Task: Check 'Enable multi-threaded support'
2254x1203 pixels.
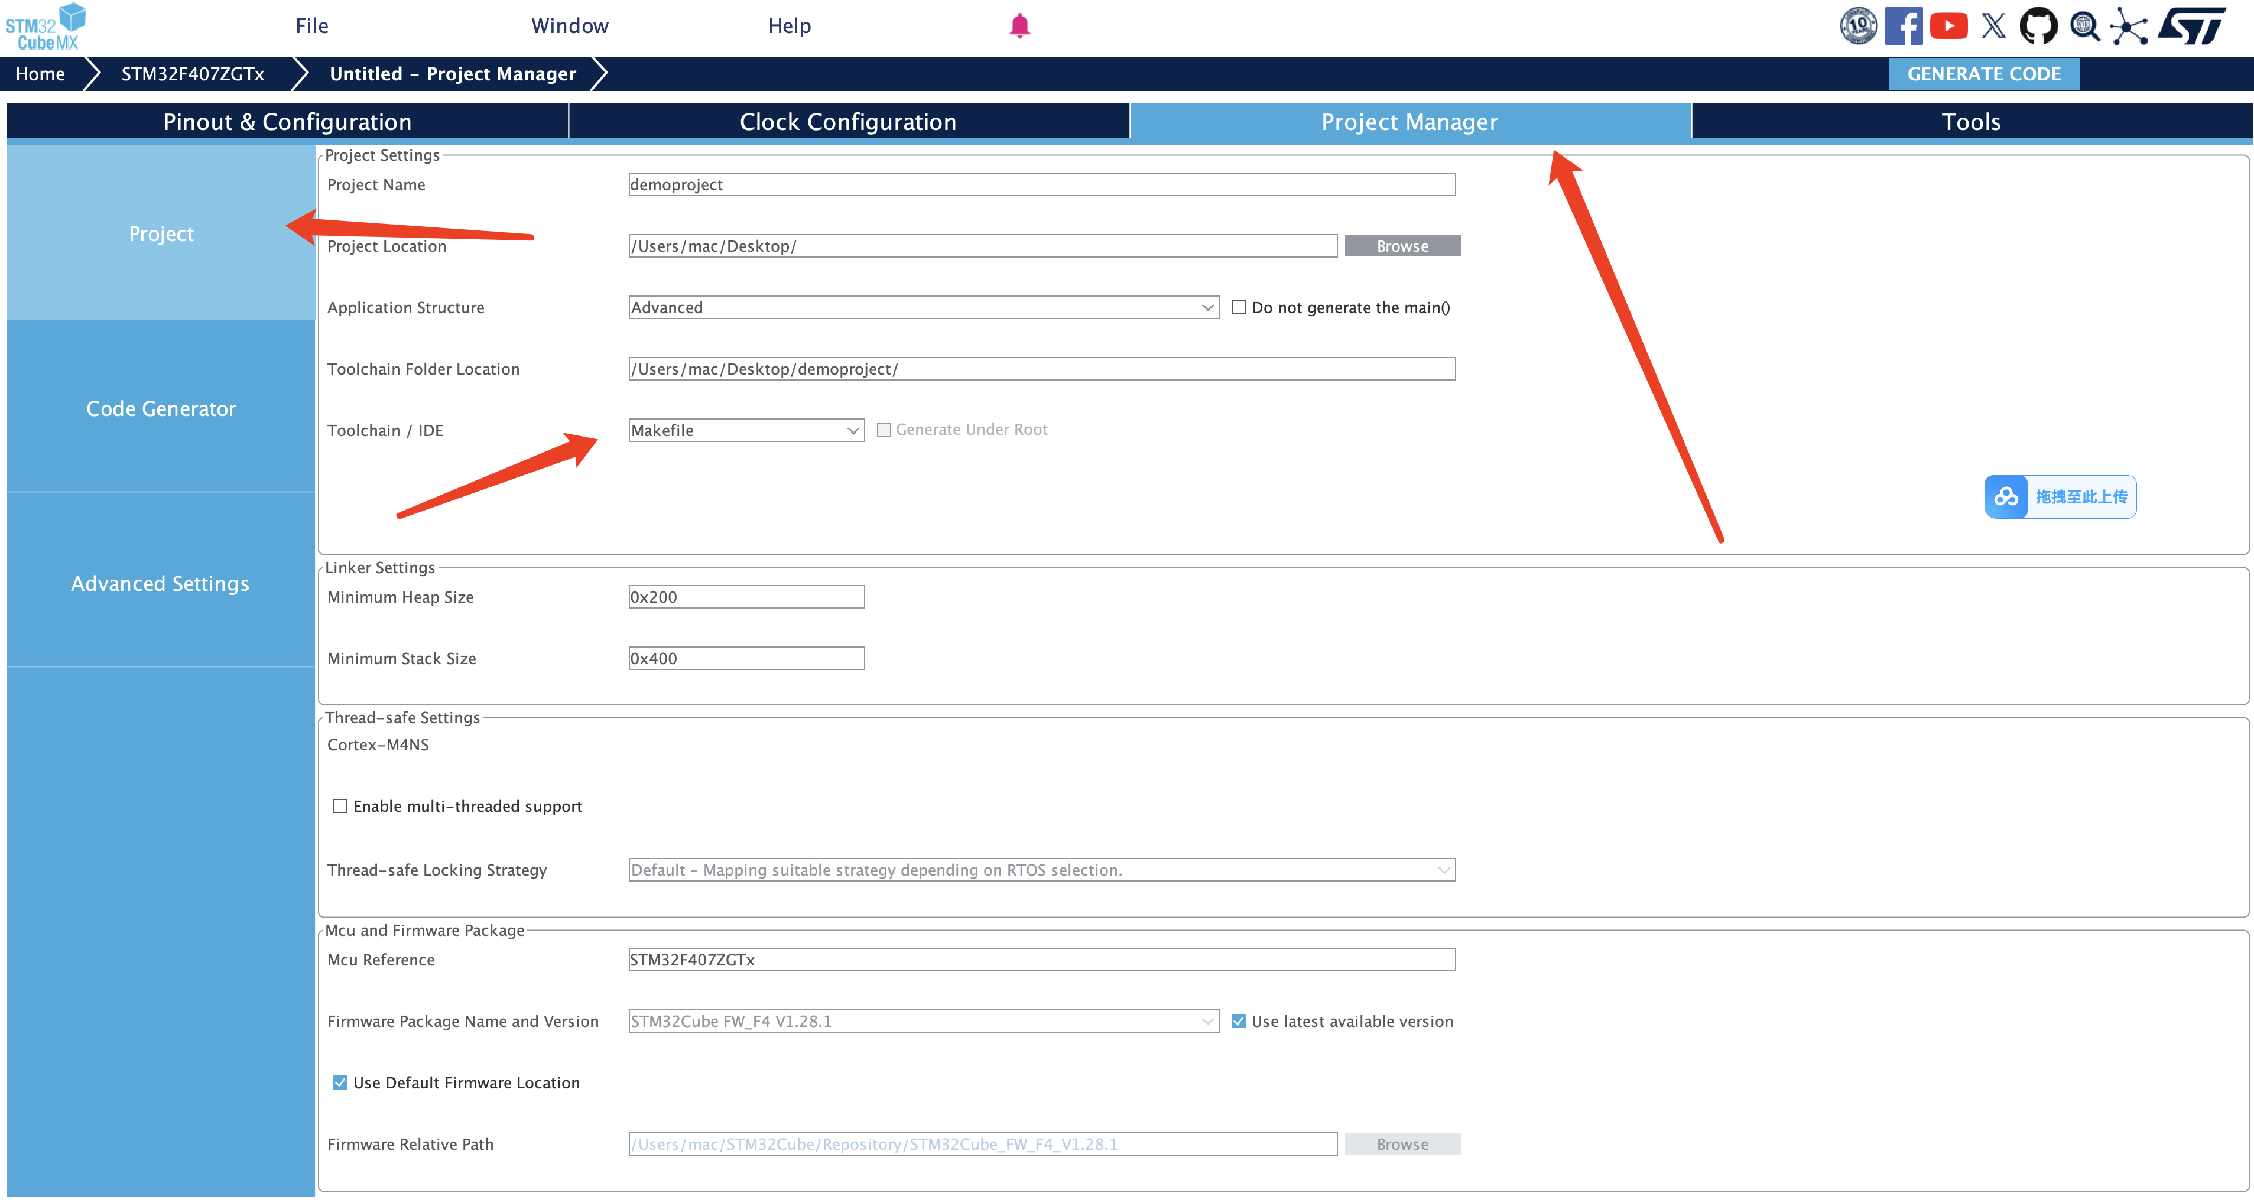Action: (340, 806)
